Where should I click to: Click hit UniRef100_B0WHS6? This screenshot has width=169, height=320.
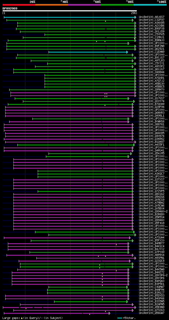152,121
